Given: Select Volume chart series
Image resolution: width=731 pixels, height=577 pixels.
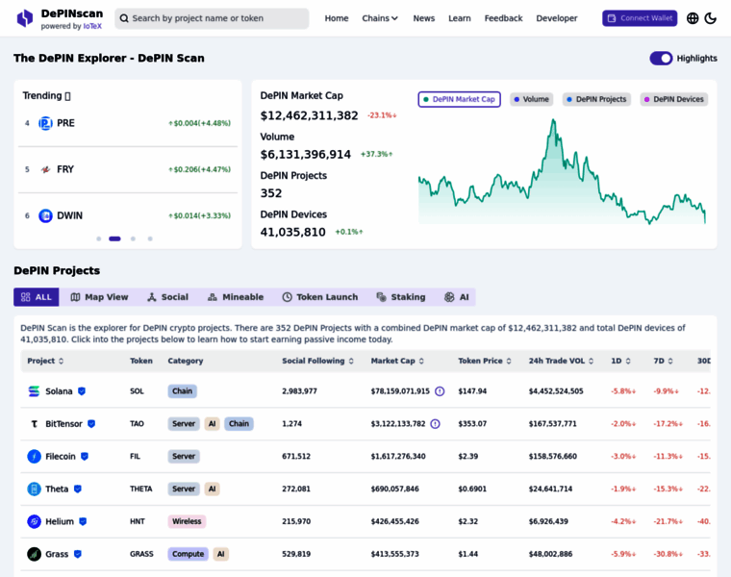Looking at the screenshot, I should [x=532, y=99].
